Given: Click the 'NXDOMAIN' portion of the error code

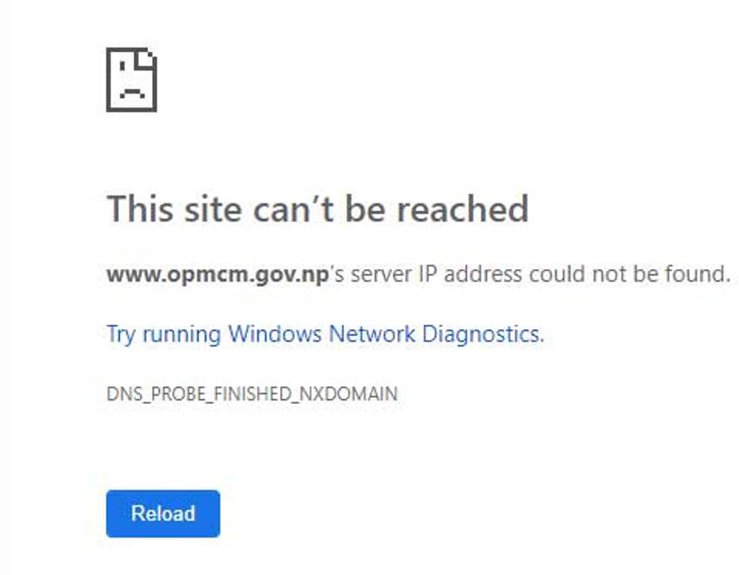Looking at the screenshot, I should [349, 393].
